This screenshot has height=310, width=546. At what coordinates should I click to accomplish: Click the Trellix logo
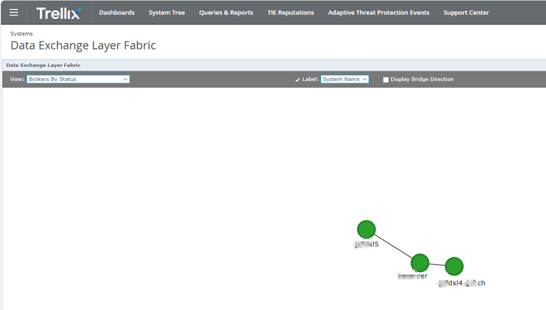(59, 14)
